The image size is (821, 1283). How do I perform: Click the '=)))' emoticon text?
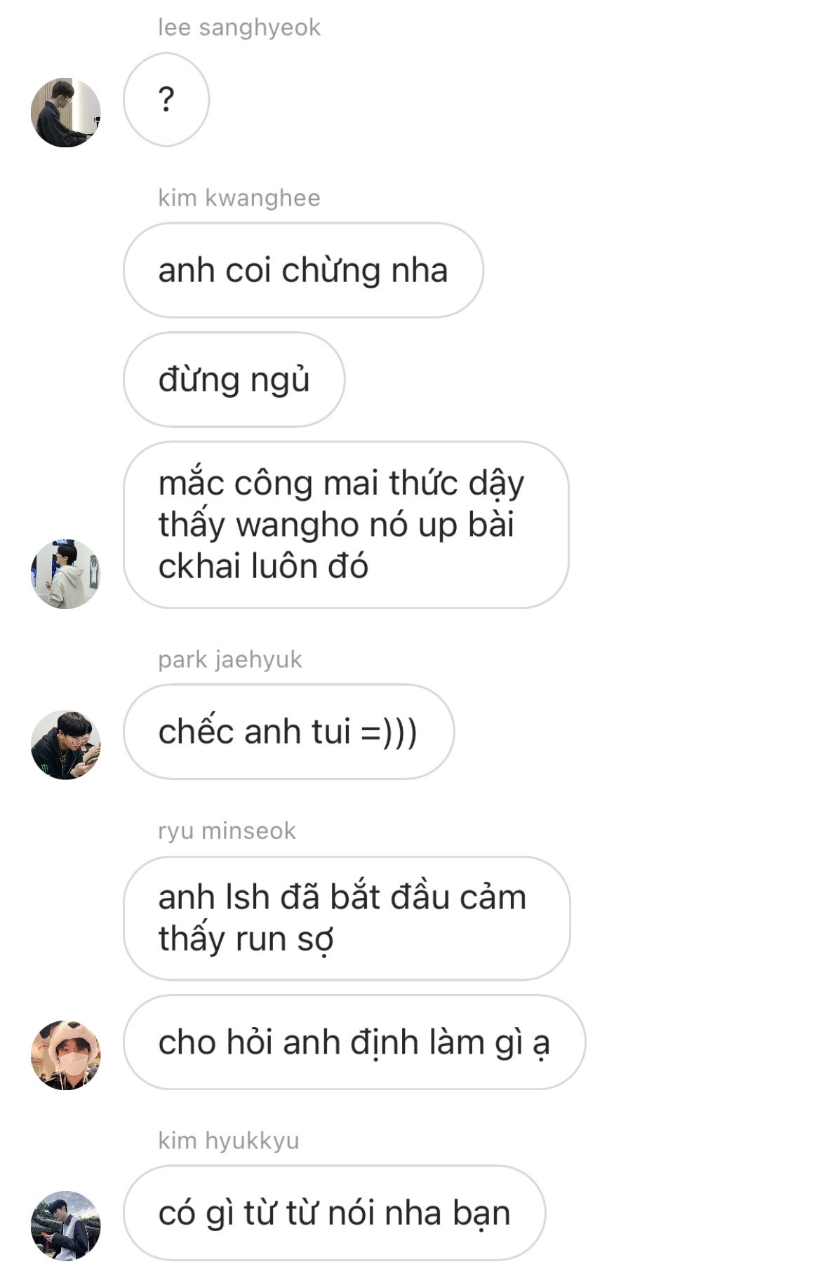389,732
